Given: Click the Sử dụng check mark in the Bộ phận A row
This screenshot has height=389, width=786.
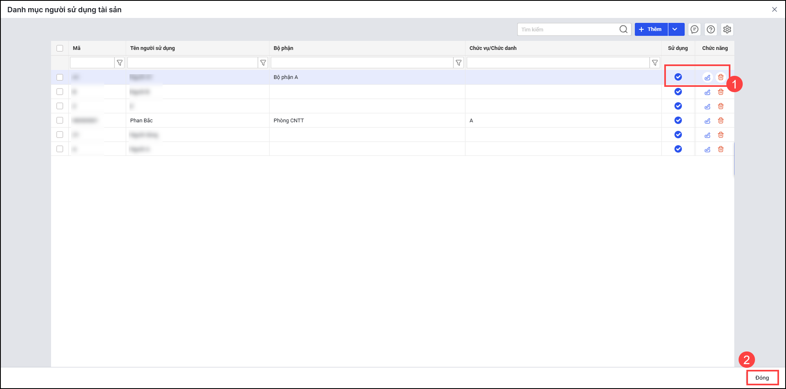Looking at the screenshot, I should tap(678, 77).
